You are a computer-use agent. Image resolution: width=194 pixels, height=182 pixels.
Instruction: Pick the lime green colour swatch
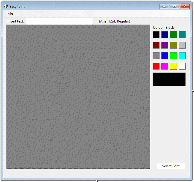[x=173, y=55]
